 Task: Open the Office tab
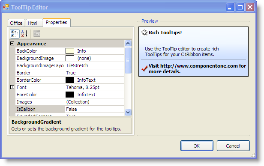click(x=16, y=23)
